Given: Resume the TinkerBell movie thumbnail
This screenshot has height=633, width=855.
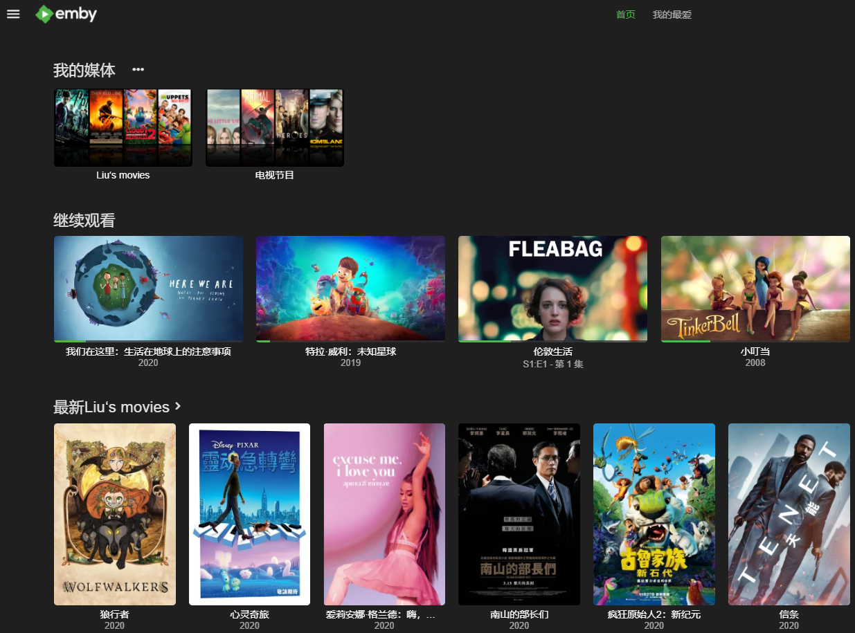Looking at the screenshot, I should pos(755,288).
